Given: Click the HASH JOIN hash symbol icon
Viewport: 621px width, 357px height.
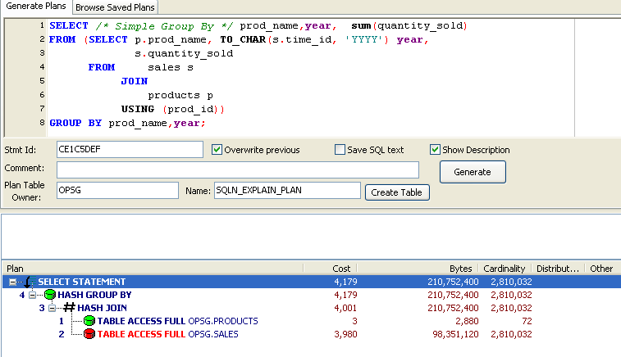Looking at the screenshot, I should point(69,307).
